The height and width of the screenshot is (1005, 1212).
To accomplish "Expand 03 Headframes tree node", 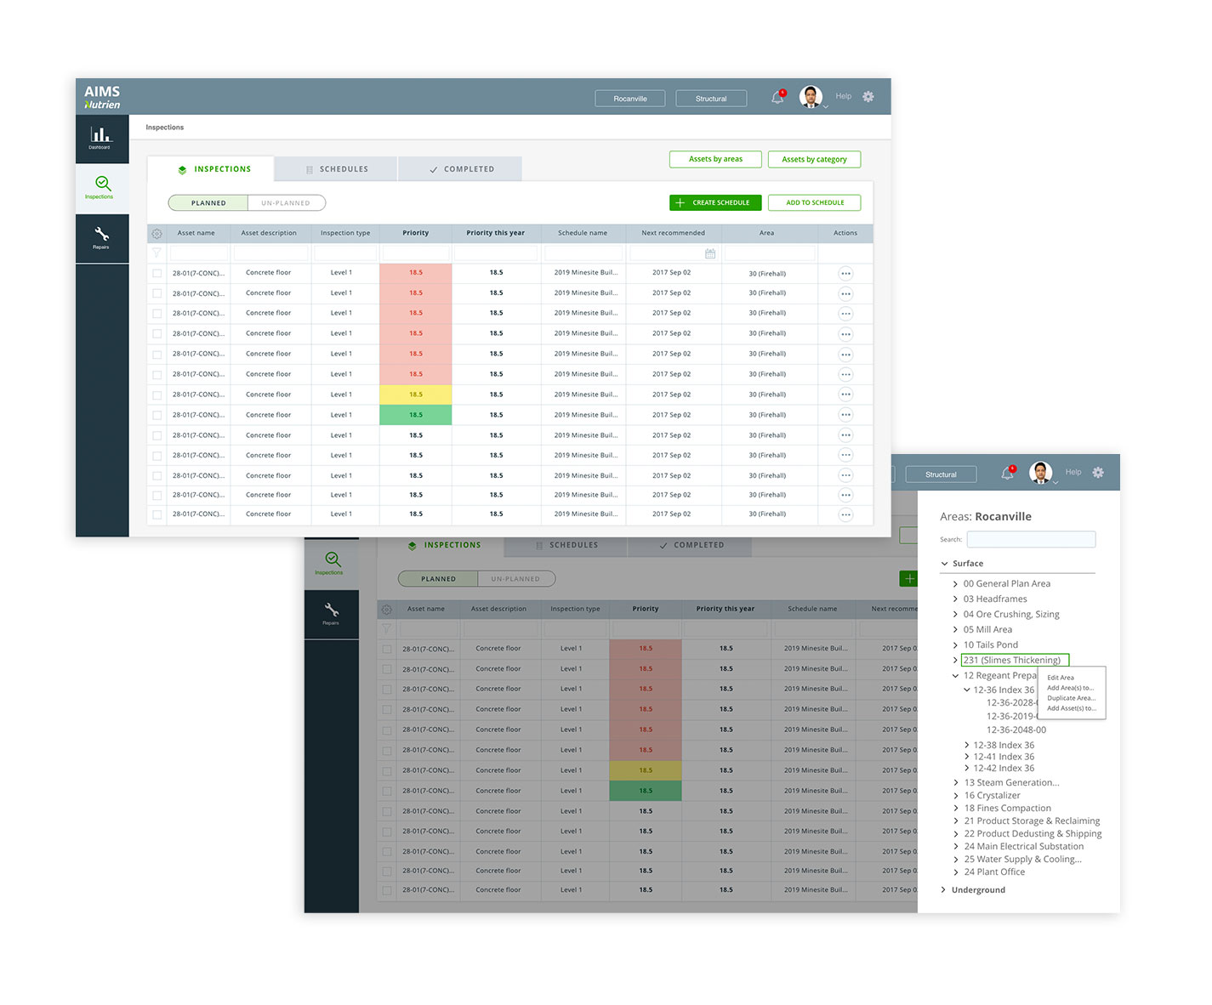I will point(955,599).
